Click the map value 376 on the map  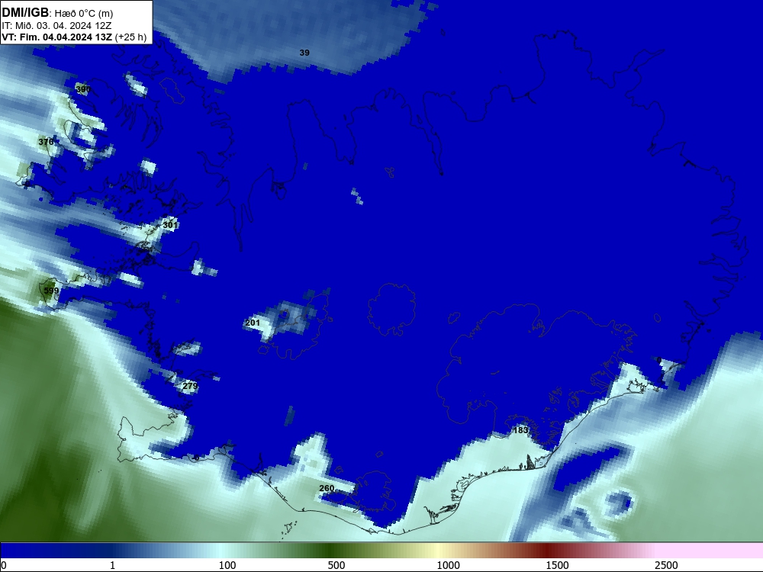[46, 142]
